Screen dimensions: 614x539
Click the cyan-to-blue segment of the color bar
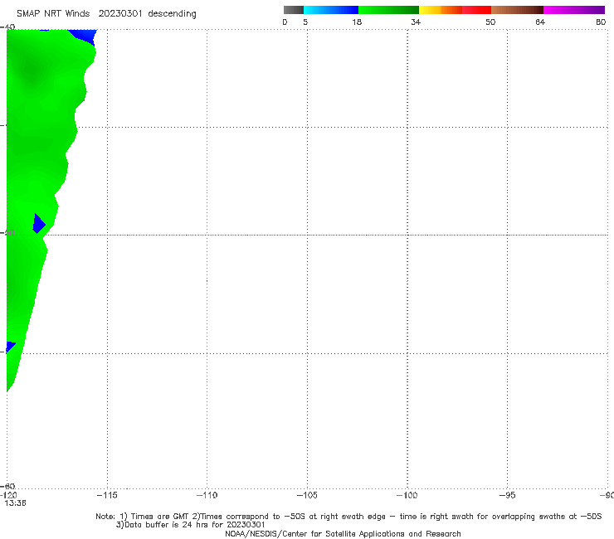pyautogui.click(x=331, y=10)
